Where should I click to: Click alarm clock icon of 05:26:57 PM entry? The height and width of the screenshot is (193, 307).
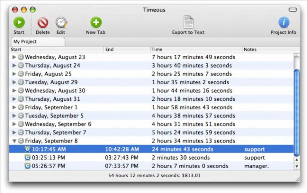click(x=28, y=166)
